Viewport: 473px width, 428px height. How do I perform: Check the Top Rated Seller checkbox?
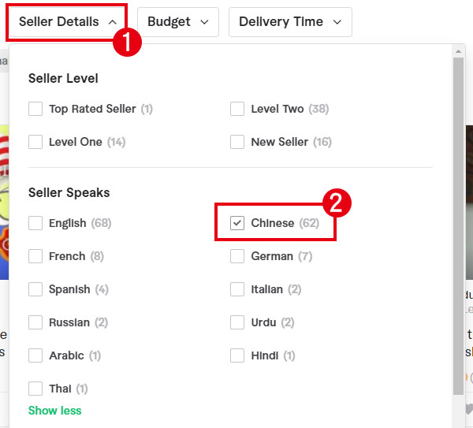click(x=35, y=109)
